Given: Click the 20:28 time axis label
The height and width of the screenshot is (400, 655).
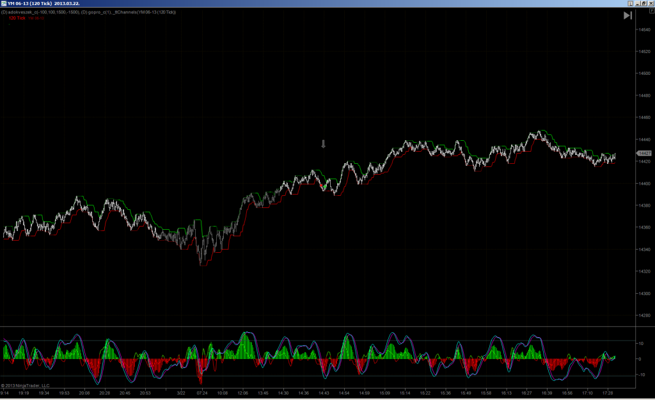Looking at the screenshot, I should tap(104, 393).
